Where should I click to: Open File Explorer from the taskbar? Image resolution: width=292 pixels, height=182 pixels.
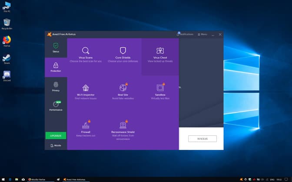click(17, 179)
